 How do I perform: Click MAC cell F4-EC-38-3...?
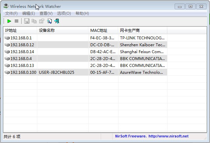[x=102, y=38]
